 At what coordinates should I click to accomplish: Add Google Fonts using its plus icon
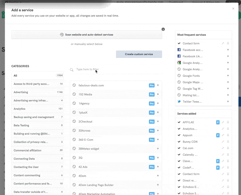[x=228, y=76]
